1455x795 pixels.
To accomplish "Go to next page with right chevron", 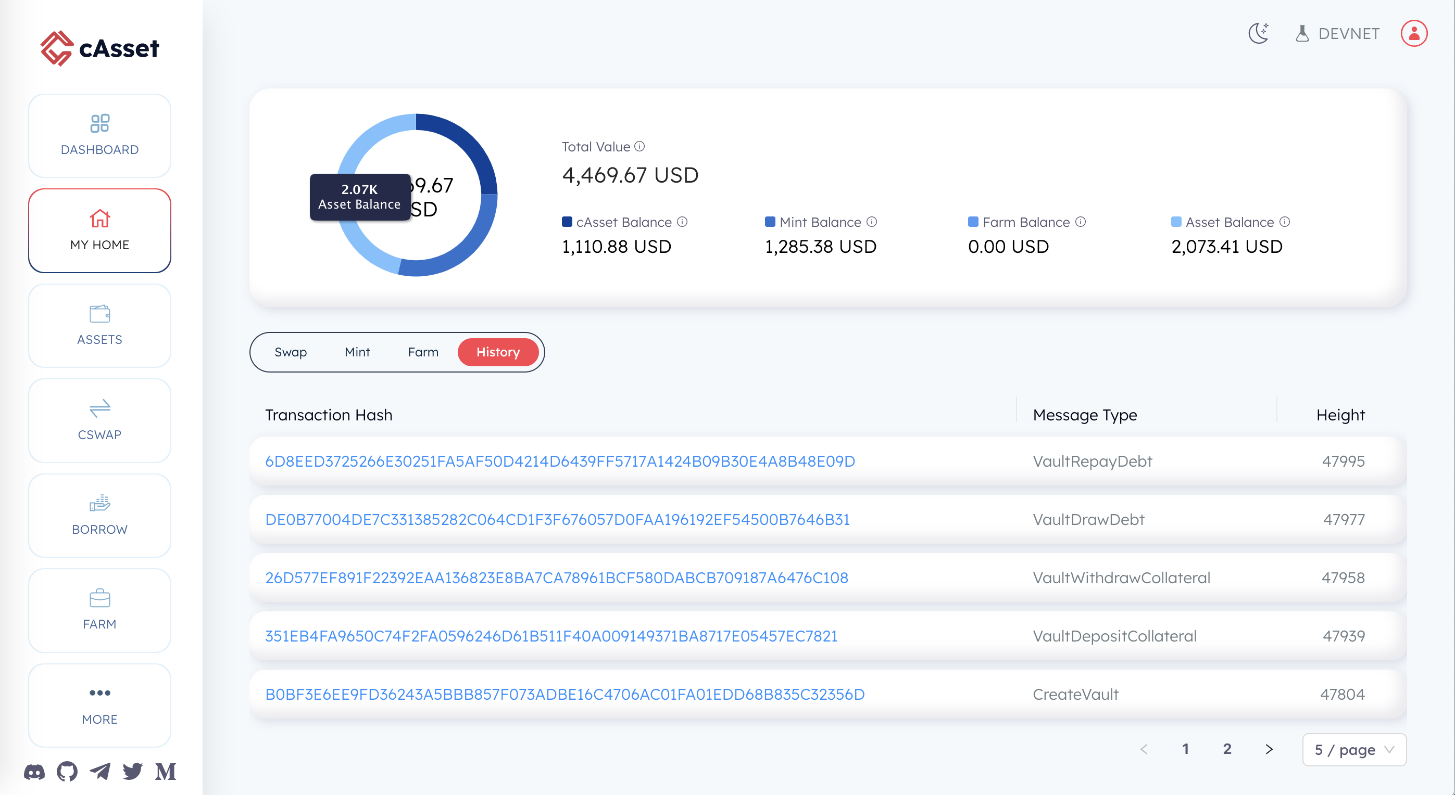I will [1269, 749].
